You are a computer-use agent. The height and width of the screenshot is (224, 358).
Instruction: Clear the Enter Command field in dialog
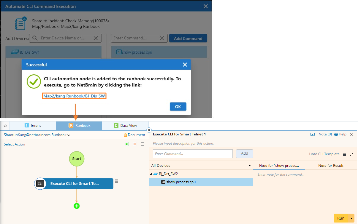(x=162, y=38)
